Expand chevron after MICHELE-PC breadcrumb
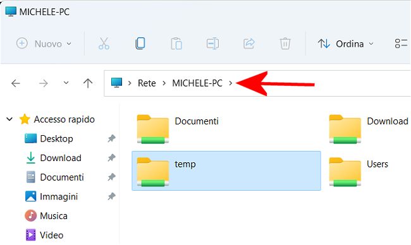Screen dimensions: 411x245 [230, 83]
